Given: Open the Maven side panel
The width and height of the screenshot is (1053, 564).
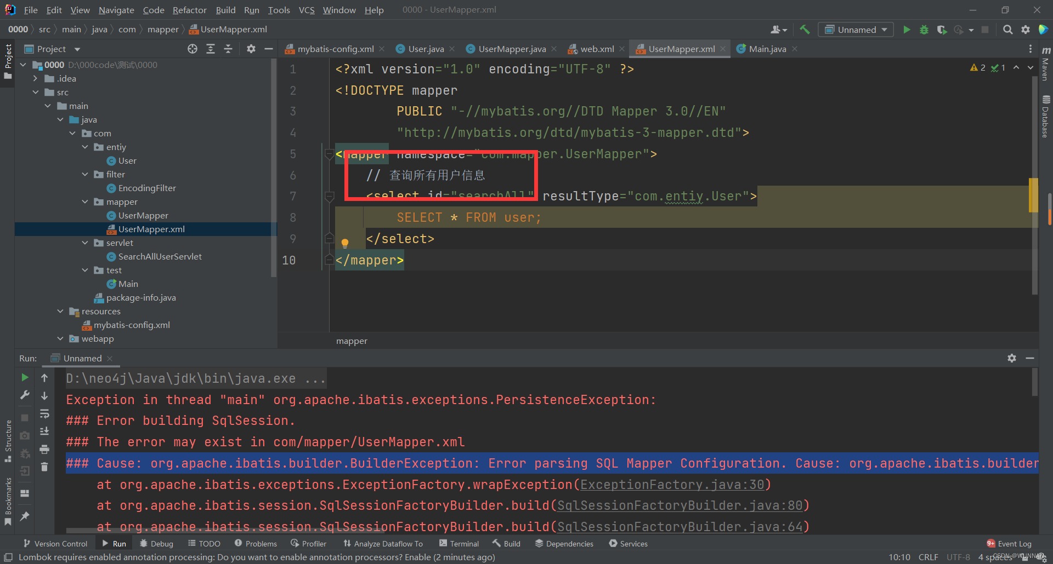Looking at the screenshot, I should click(x=1046, y=64).
